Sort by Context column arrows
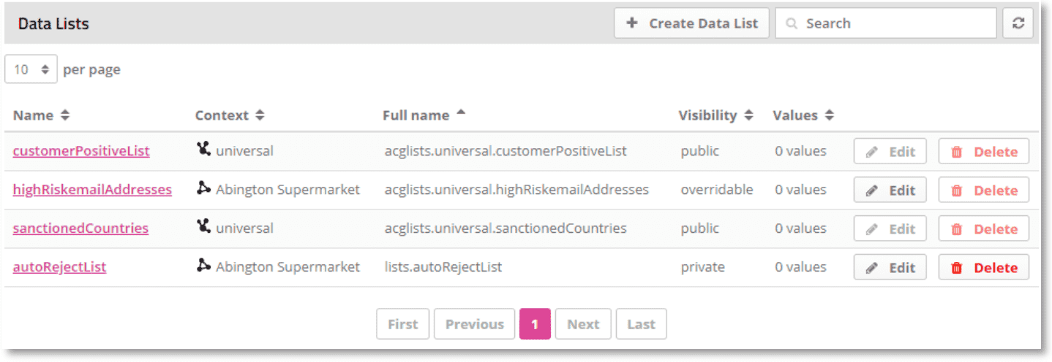Image resolution: width=1052 pixels, height=362 pixels. (260, 115)
